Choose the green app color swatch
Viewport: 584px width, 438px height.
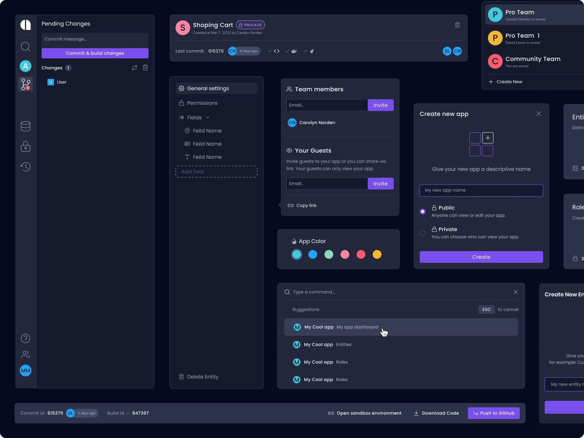coord(329,254)
